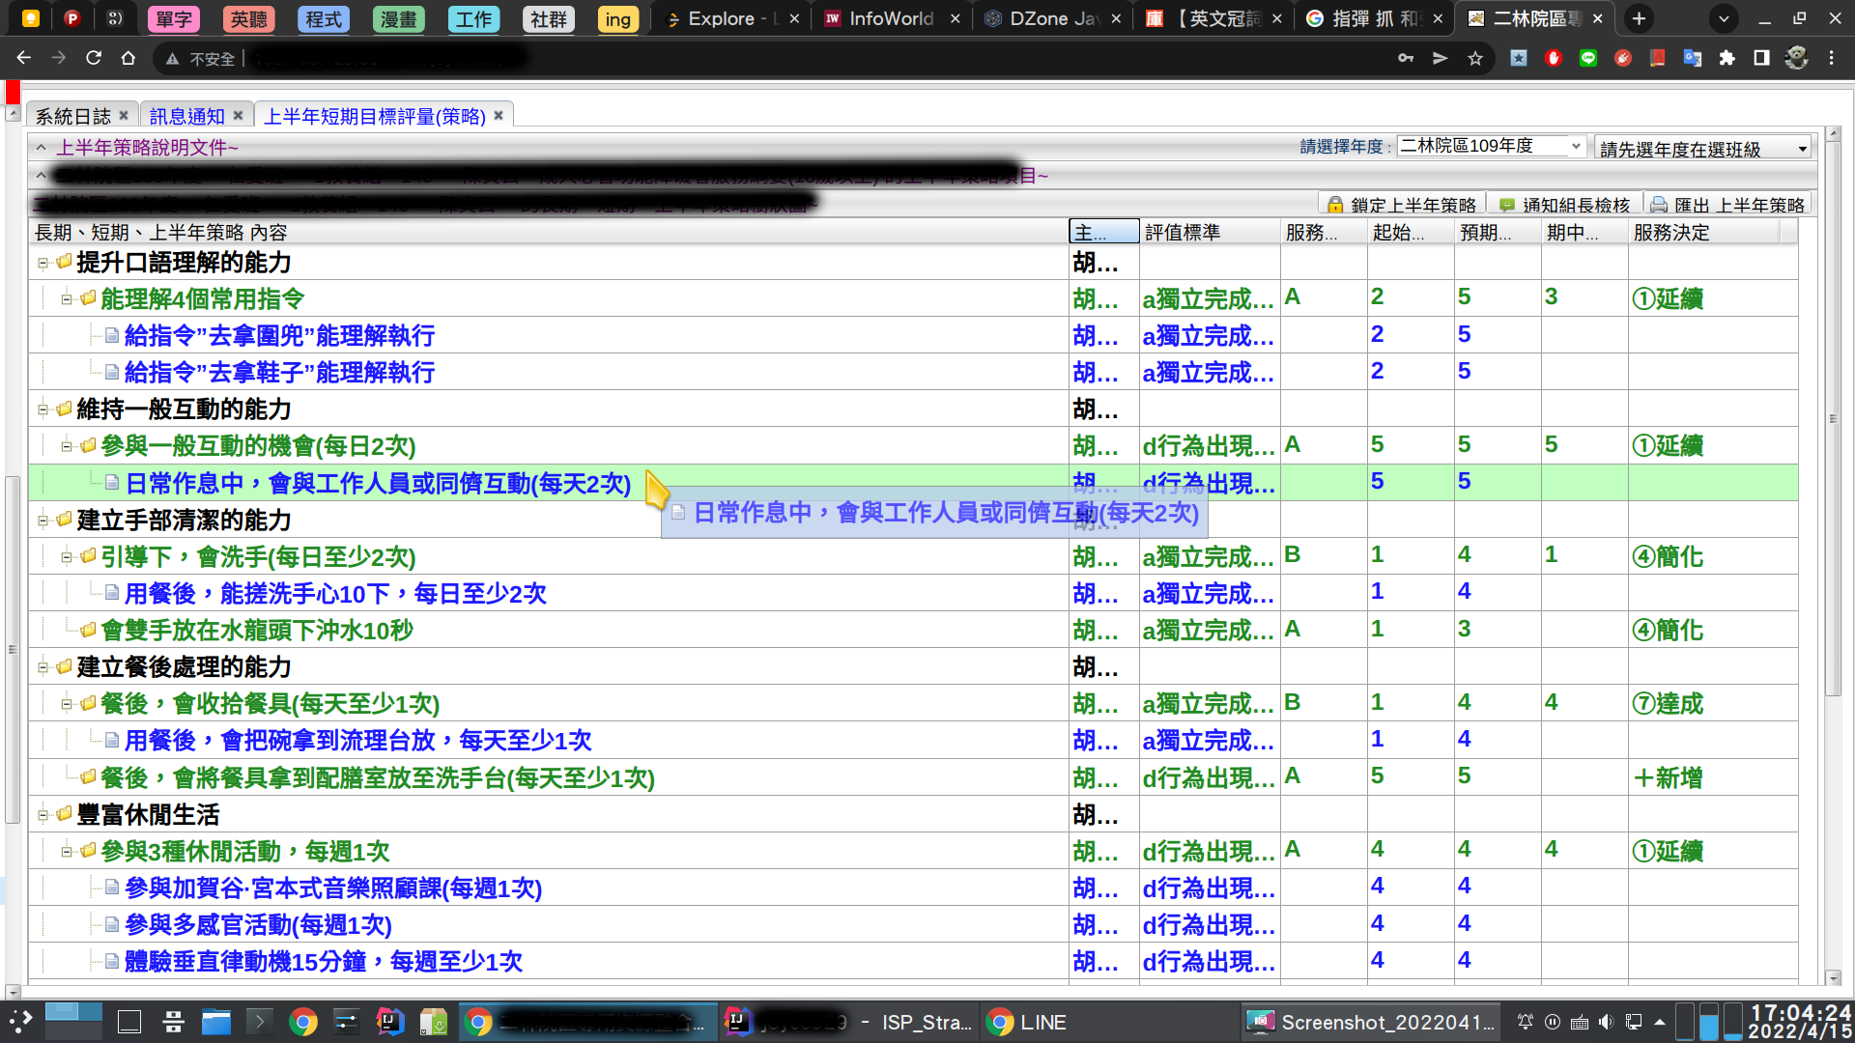This screenshot has width=1855, height=1043.
Task: Click document icon of 參與加賀谷·宮本式音樂照顧課 row
Action: pyautogui.click(x=112, y=888)
